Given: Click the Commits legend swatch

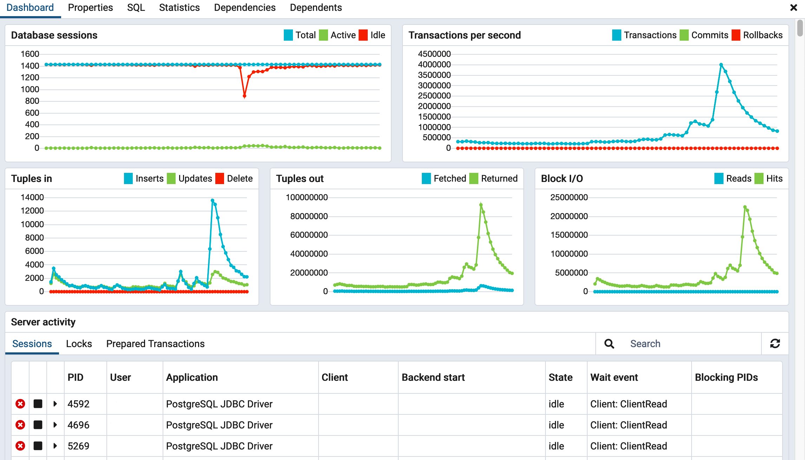Looking at the screenshot, I should [684, 35].
